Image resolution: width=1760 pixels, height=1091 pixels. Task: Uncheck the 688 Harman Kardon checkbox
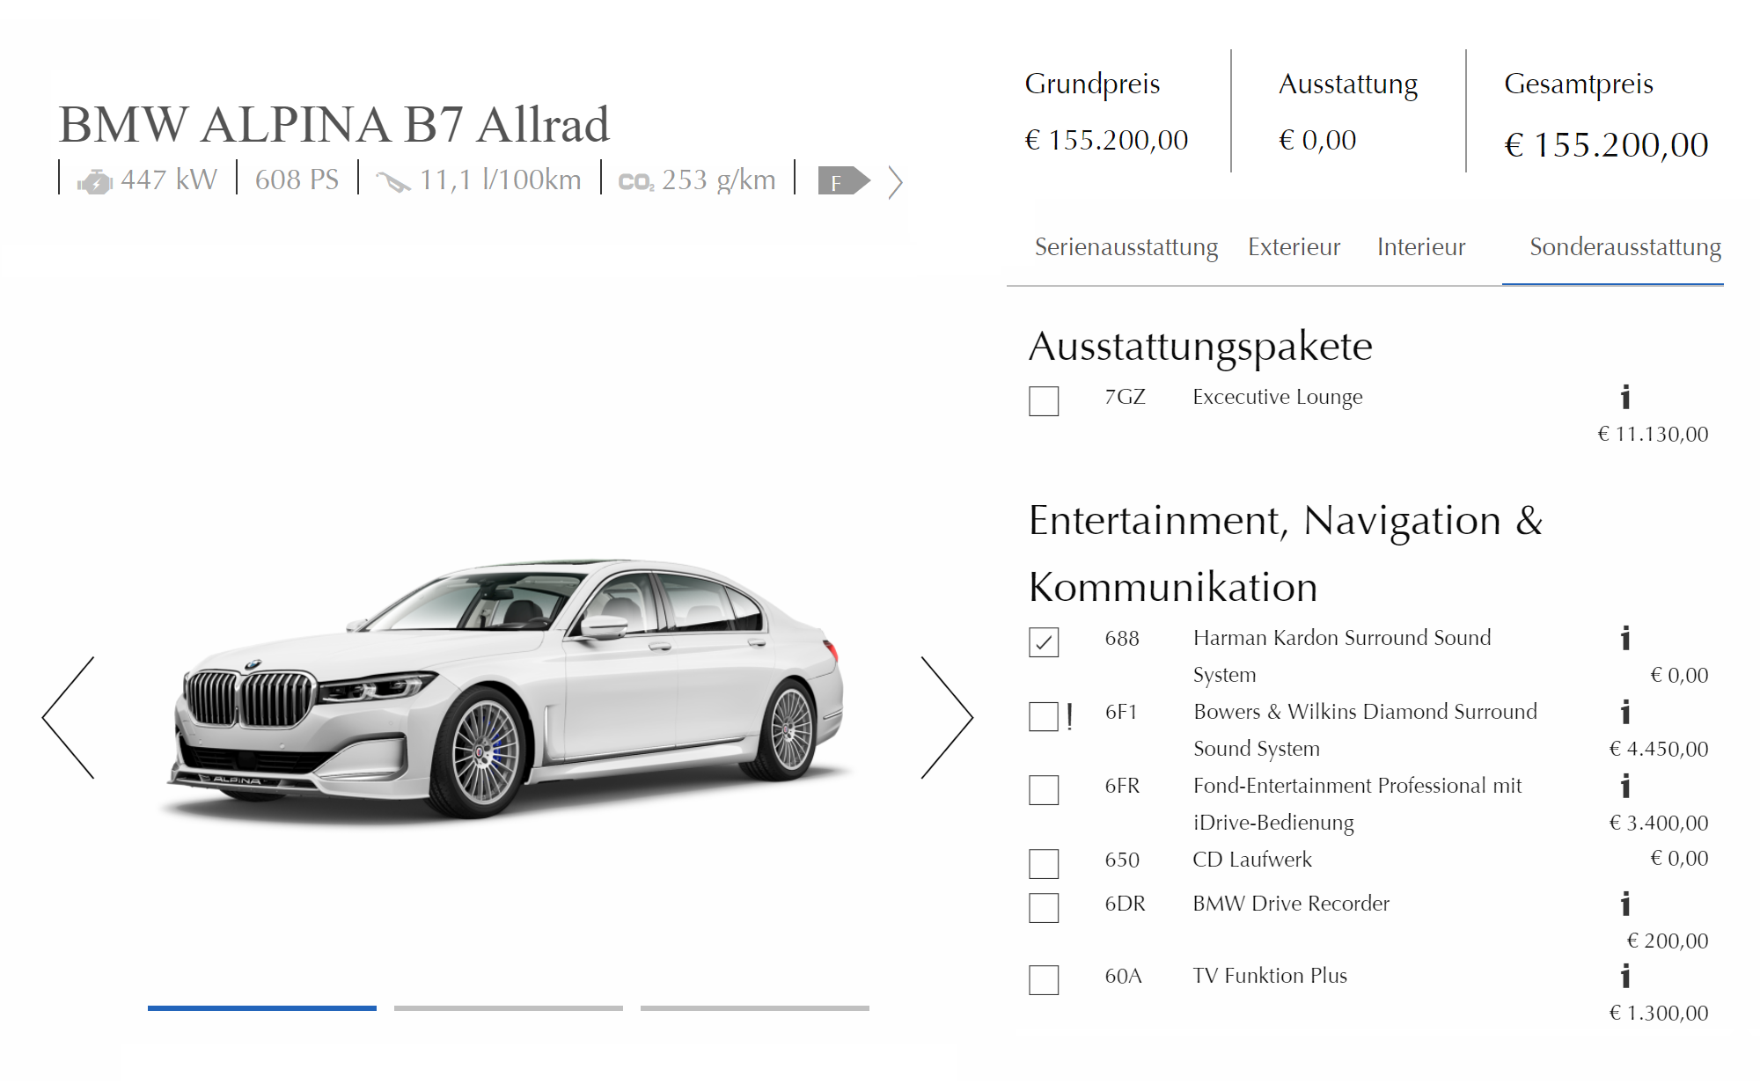coord(1044,642)
